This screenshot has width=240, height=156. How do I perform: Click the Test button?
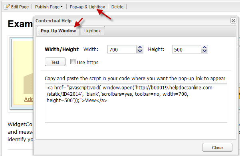[x=55, y=62]
